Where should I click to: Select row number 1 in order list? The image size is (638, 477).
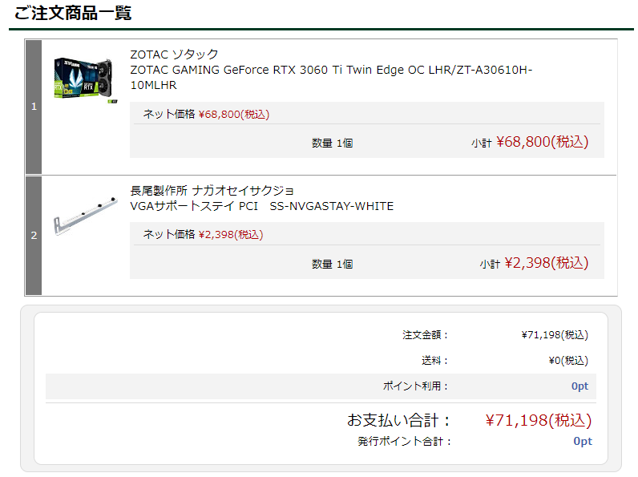[34, 107]
